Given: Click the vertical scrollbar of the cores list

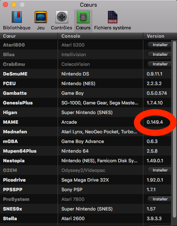Looking at the screenshot, I should (x=174, y=130).
